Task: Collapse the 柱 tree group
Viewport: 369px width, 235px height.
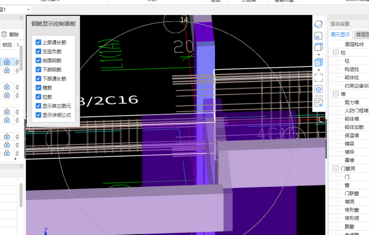Action: (336, 53)
